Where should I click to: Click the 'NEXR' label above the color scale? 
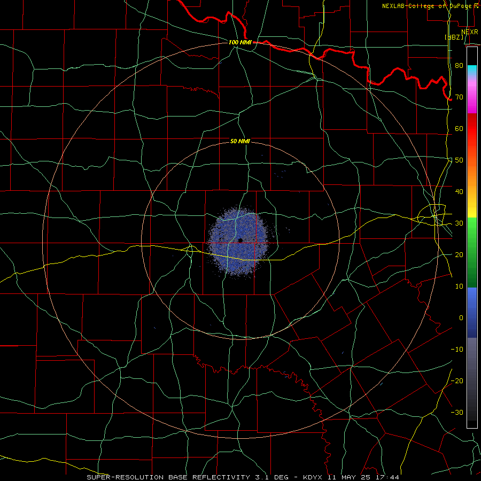click(x=469, y=32)
